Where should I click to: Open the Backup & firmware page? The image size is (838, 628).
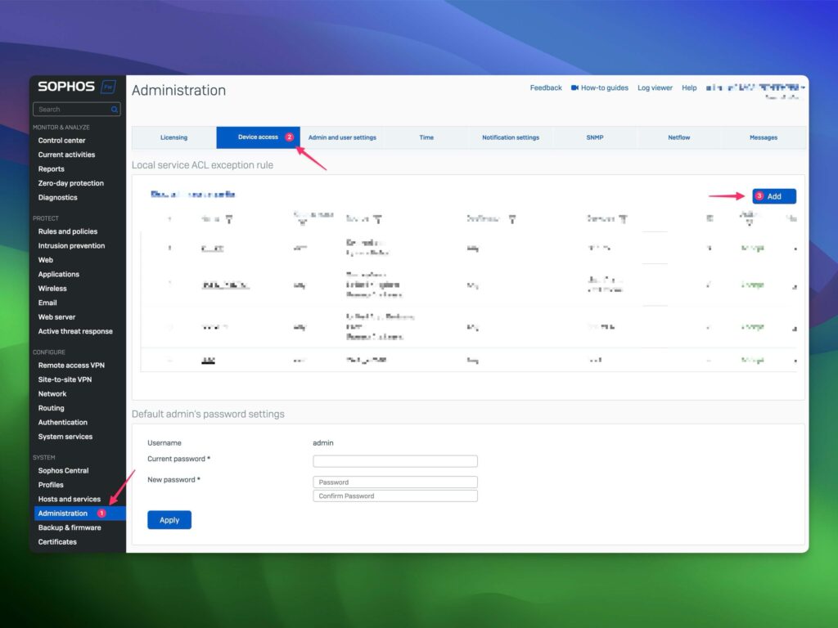click(x=70, y=527)
